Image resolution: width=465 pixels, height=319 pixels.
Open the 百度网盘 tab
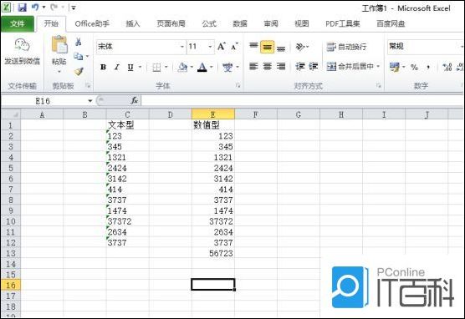(x=391, y=23)
